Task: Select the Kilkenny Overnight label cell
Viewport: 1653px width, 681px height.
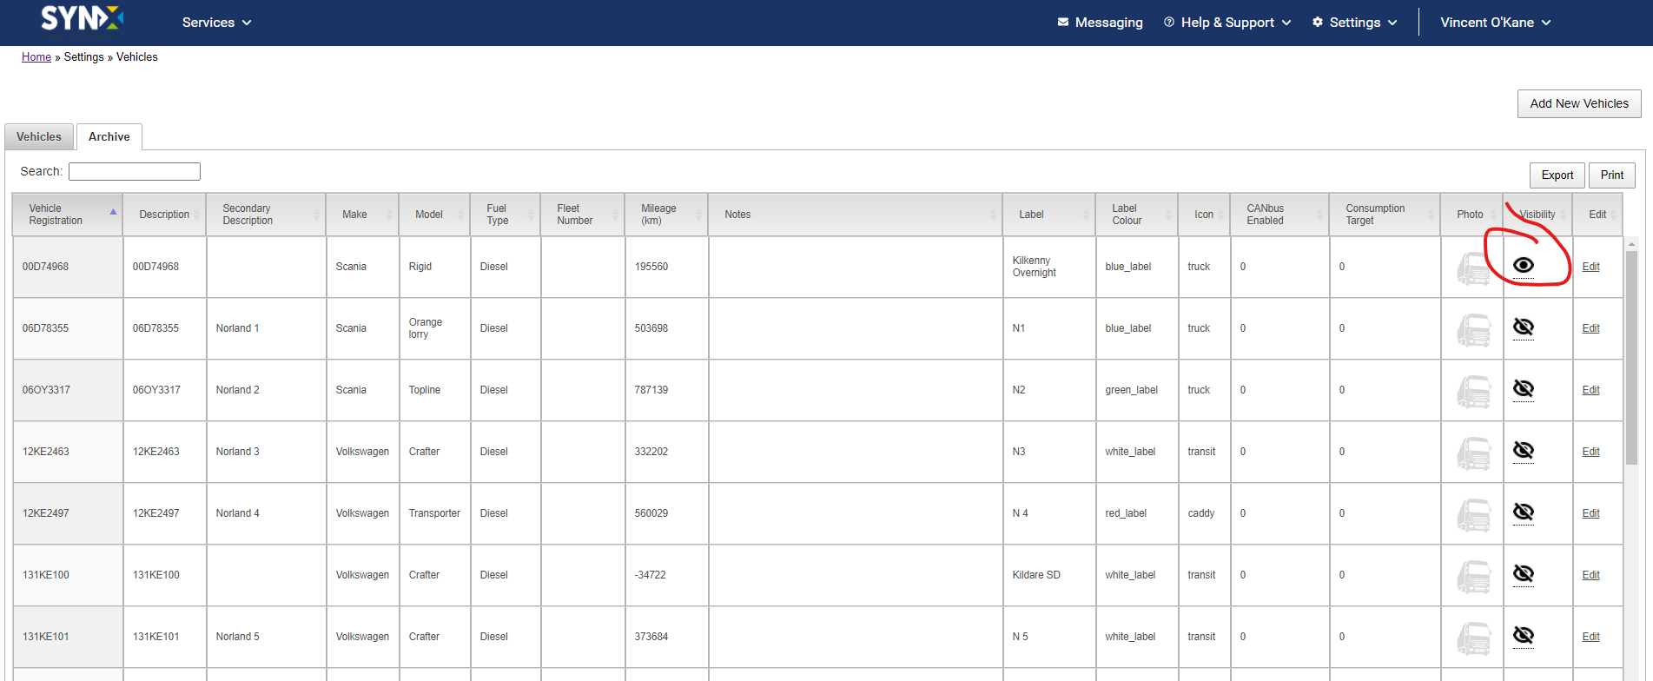Action: 1048,267
